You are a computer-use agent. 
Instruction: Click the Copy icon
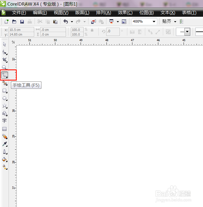coord(48,22)
